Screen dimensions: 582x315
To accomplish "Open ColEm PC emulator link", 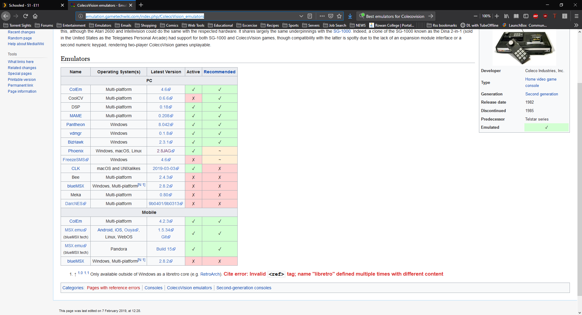I will pyautogui.click(x=75, y=89).
